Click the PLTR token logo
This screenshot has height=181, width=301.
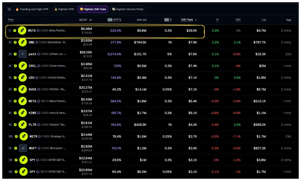[23, 124]
